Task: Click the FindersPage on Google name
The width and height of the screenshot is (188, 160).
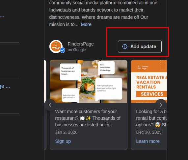Action: point(81,47)
